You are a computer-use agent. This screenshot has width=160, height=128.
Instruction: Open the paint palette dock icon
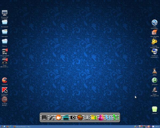[80, 118]
